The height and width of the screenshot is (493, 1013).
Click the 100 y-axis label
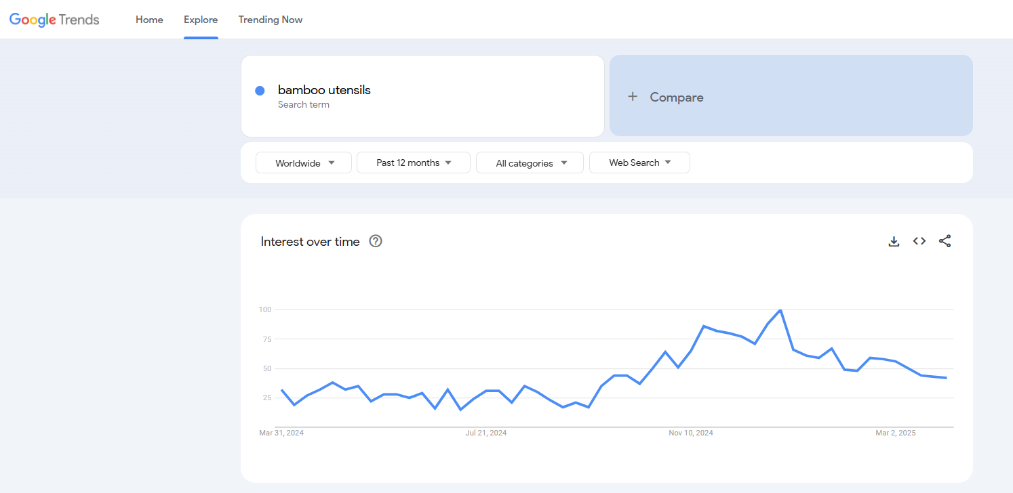pyautogui.click(x=264, y=309)
